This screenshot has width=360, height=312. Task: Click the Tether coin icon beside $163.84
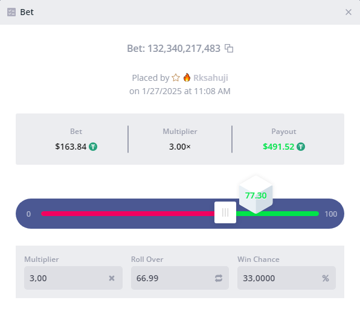[x=93, y=147]
